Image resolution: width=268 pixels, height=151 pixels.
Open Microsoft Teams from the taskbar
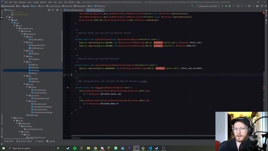(129, 148)
